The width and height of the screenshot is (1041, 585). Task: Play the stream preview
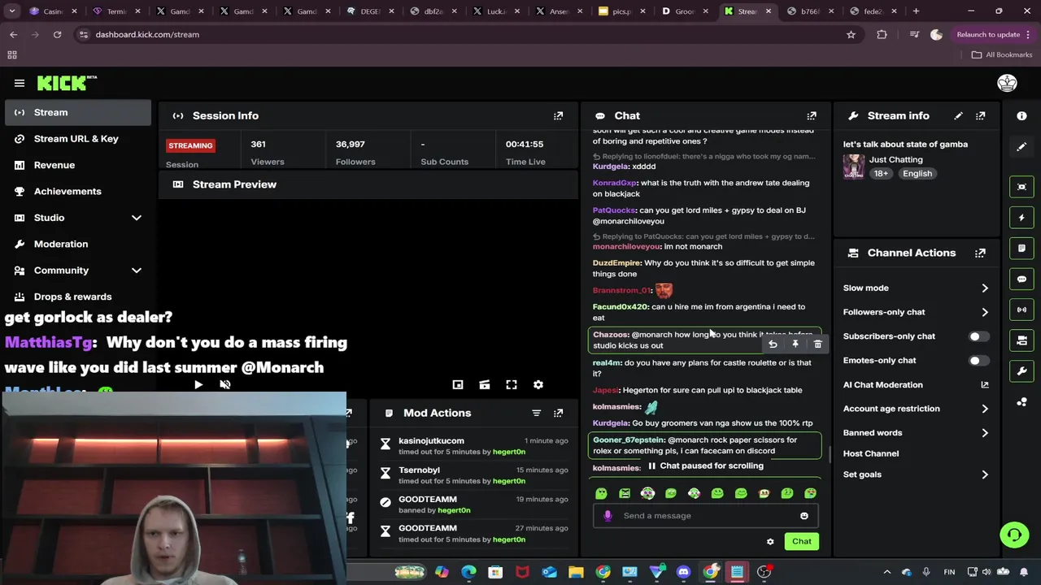pyautogui.click(x=198, y=385)
